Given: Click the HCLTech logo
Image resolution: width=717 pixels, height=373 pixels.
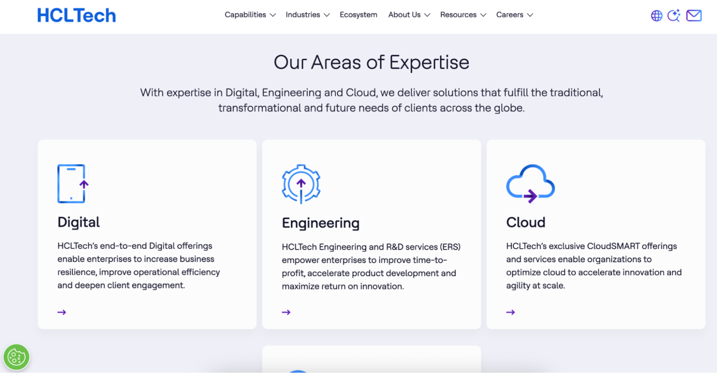Looking at the screenshot, I should [x=77, y=15].
